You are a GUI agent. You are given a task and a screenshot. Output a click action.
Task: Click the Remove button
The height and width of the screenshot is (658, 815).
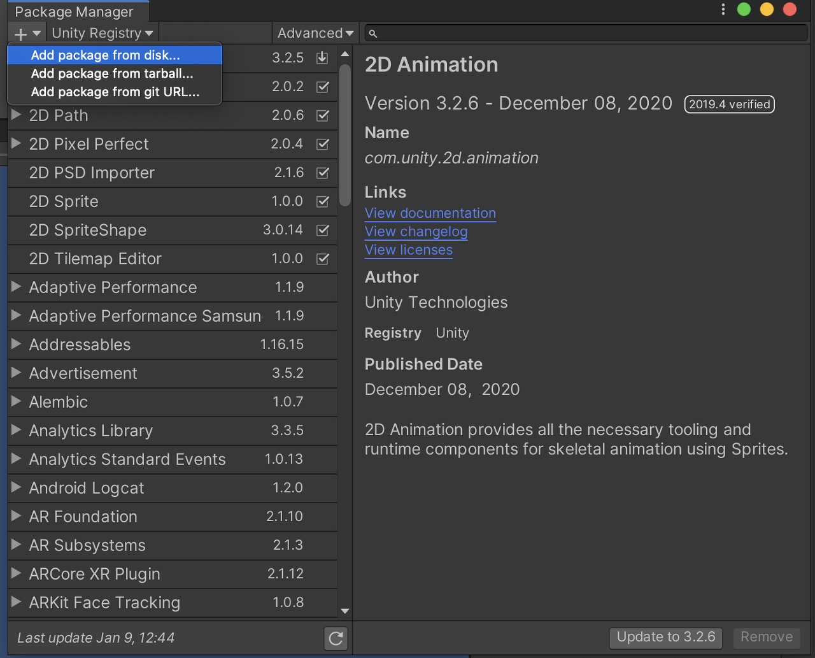[x=767, y=637]
